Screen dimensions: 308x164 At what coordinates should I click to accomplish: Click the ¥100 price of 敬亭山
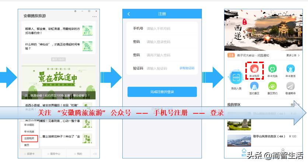point(293,136)
